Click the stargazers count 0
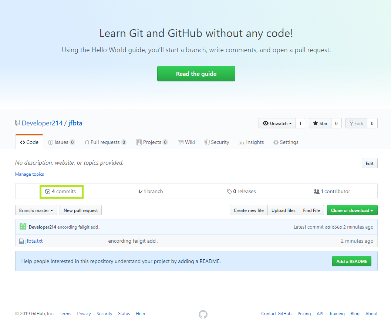 [336, 123]
